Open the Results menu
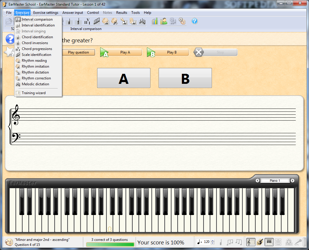This screenshot has width=309, height=250. (x=122, y=13)
